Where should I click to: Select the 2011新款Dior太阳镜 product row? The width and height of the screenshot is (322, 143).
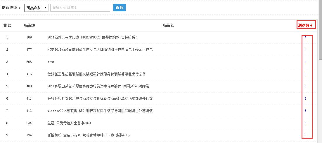tap(92, 37)
